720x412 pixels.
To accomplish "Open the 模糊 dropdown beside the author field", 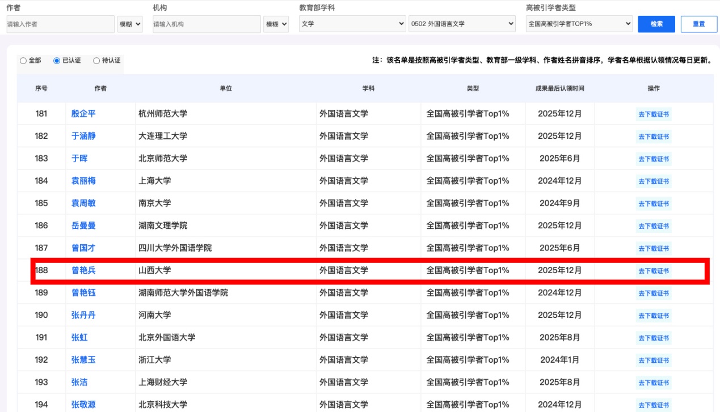I will coord(129,24).
